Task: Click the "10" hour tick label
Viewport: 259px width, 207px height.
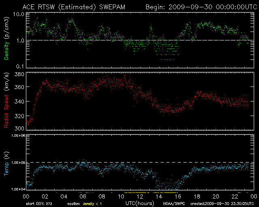Action: coord(121,196)
